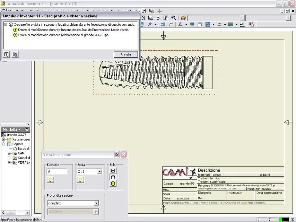The width and height of the screenshot is (296, 222).
Task: Open the Balloon tool dropdown arrow
Action: (186, 25)
